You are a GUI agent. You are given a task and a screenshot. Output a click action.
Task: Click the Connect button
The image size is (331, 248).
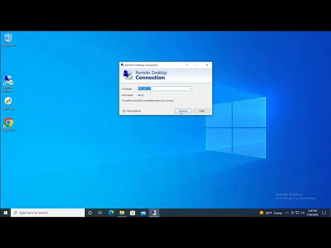point(183,111)
